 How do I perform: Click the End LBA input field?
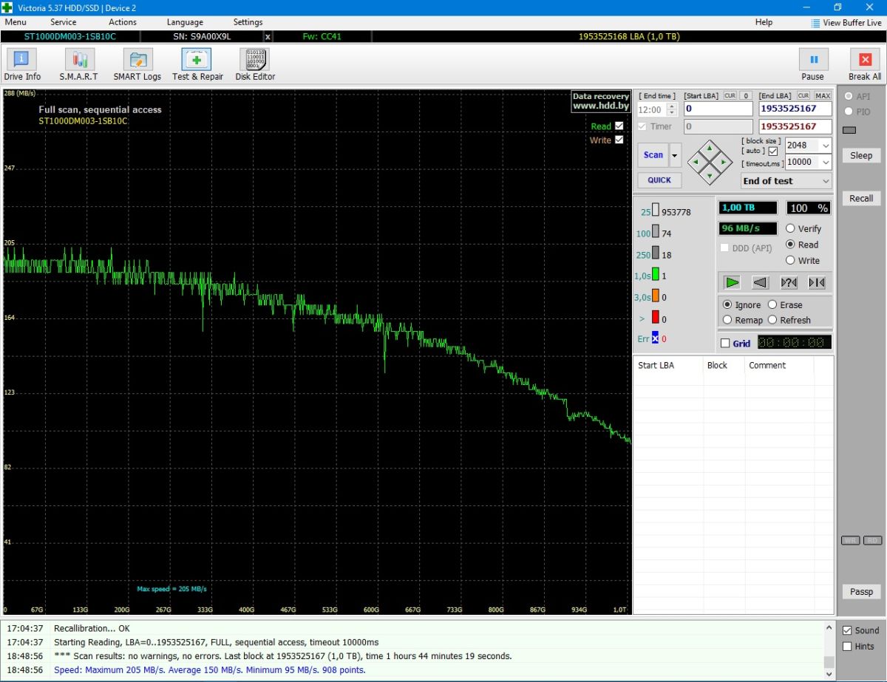tap(796, 109)
